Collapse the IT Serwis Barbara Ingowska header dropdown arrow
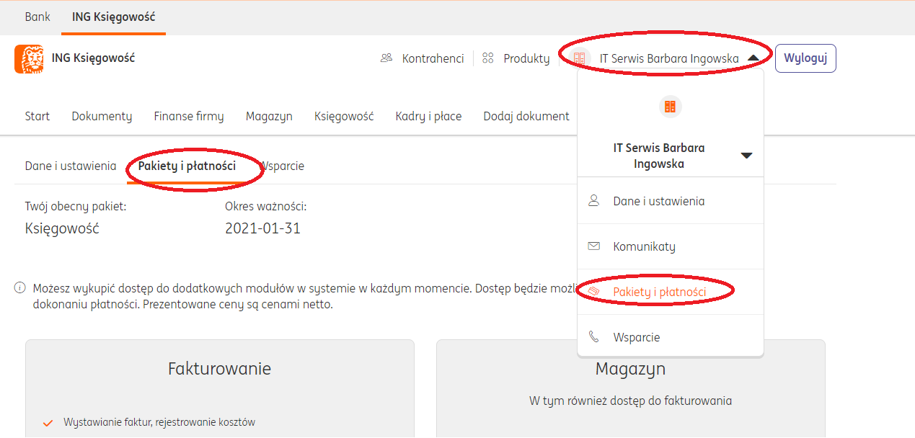Screen dimensions: 915x438 753,59
